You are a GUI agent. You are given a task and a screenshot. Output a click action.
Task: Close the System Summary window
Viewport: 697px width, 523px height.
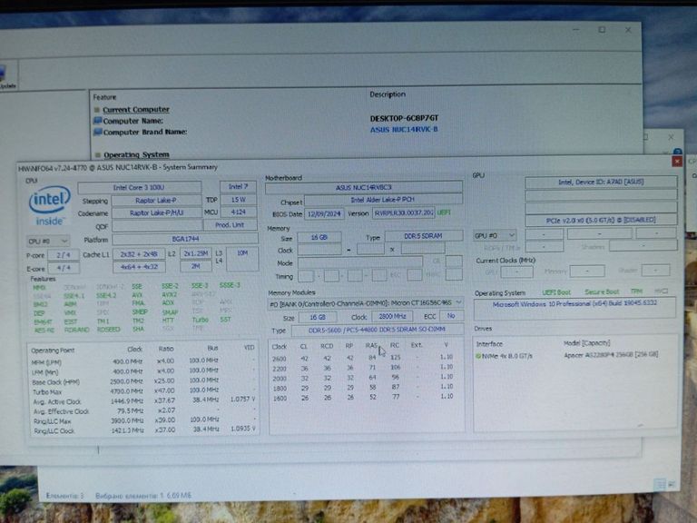coord(676,162)
